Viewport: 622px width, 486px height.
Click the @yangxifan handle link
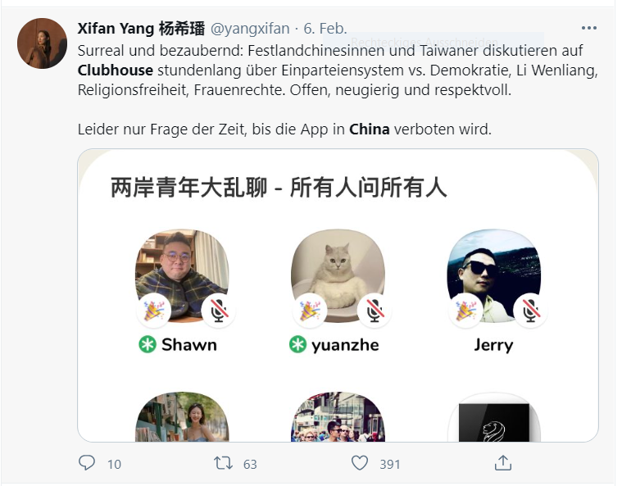(x=250, y=29)
